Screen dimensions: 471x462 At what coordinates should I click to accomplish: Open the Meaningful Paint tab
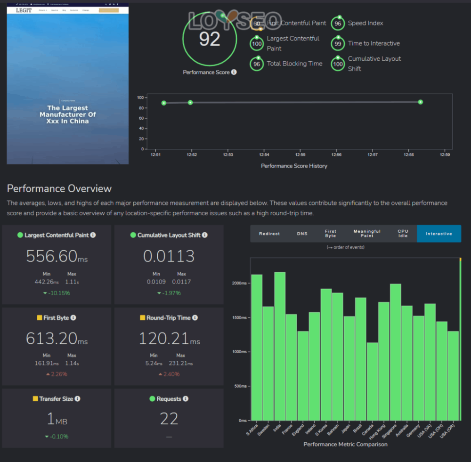pos(367,234)
